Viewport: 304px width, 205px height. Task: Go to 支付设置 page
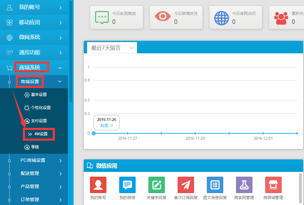coord(39,121)
